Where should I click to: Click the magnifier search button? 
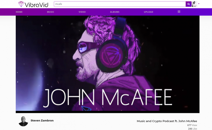pos(189,4)
